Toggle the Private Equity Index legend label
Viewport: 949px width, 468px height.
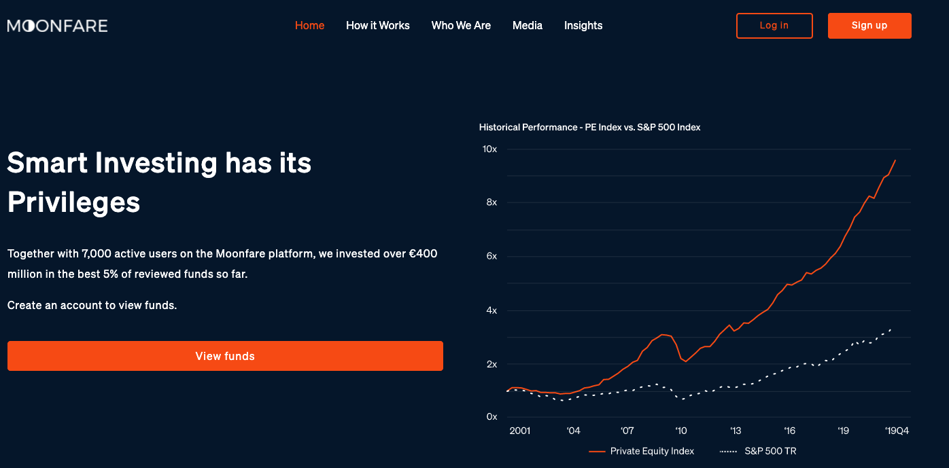[652, 451]
